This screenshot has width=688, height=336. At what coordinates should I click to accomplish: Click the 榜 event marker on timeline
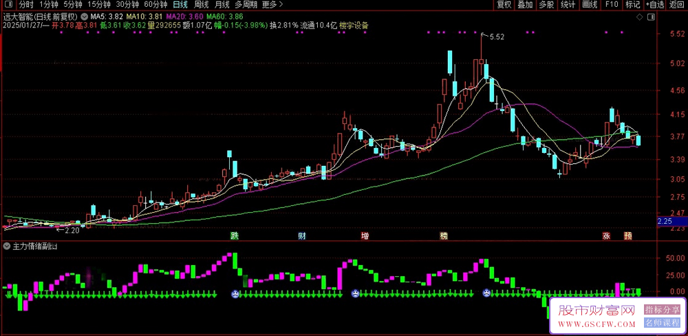tap(444, 236)
